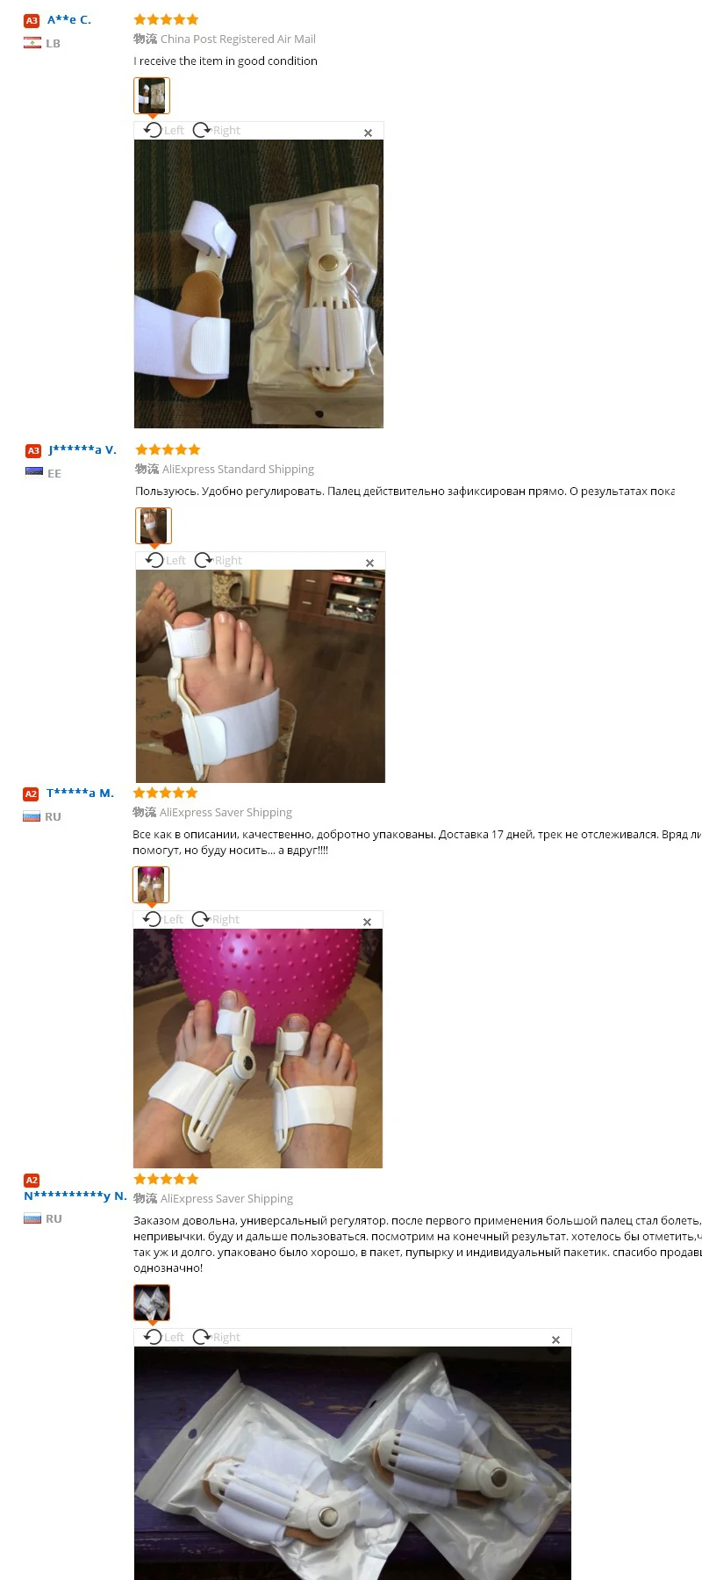Viewport: 702px width, 1580px height.
Task: Rotate N***y N.'s package photo left
Action: pyautogui.click(x=164, y=1337)
